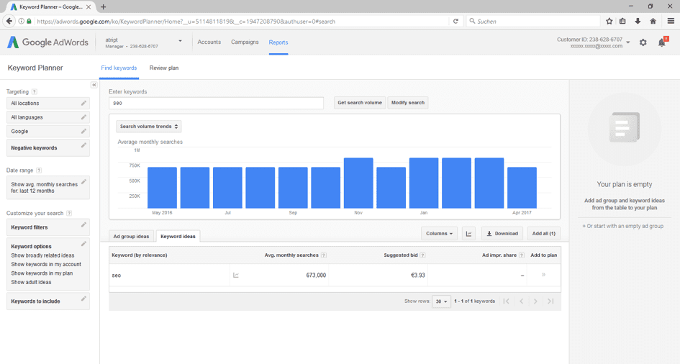Edit Keyword filters pencil icon
Screen dimensions: 680x364
tap(83, 224)
